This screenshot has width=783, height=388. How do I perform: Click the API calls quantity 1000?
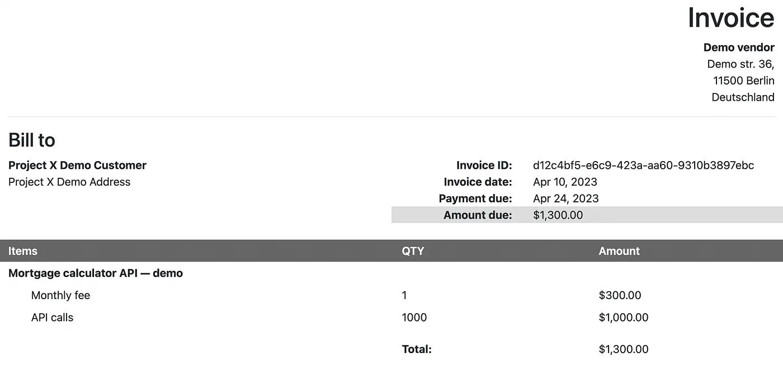pyautogui.click(x=414, y=318)
